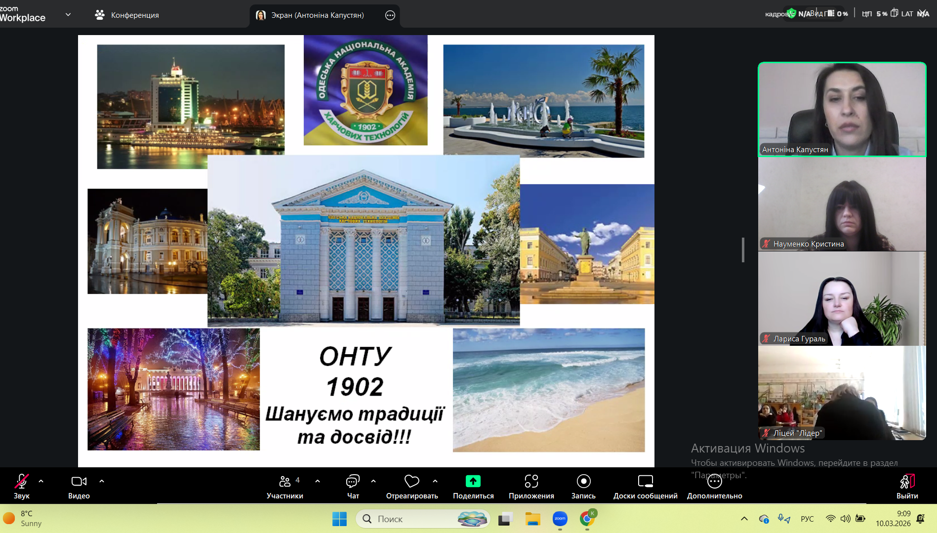
Task: Click the green Поделиться share screen icon
Action: [473, 482]
